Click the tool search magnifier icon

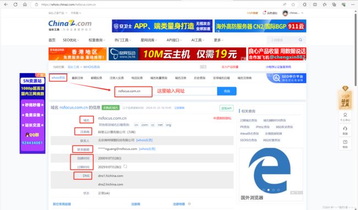(301, 40)
